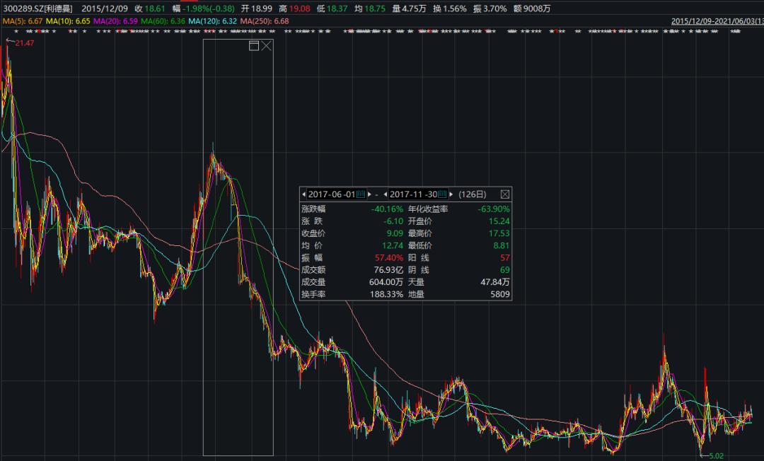The width and height of the screenshot is (764, 461).
Task: Select the 最高价 17.53 value
Action: coord(499,233)
